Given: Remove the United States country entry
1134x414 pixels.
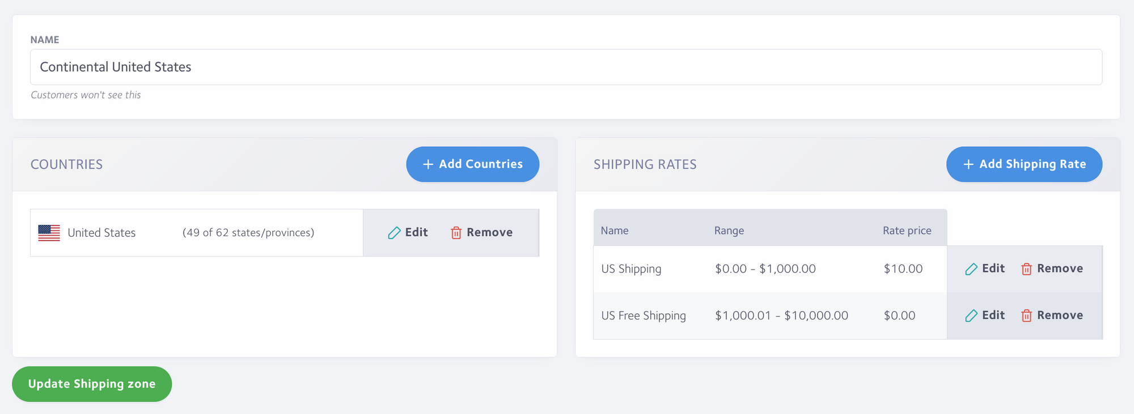Looking at the screenshot, I should point(481,233).
